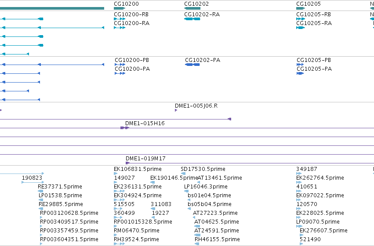Viewport: 374px width, 246px height.
Task: Click the DME1-015H16 clone label
Action: (x=145, y=123)
